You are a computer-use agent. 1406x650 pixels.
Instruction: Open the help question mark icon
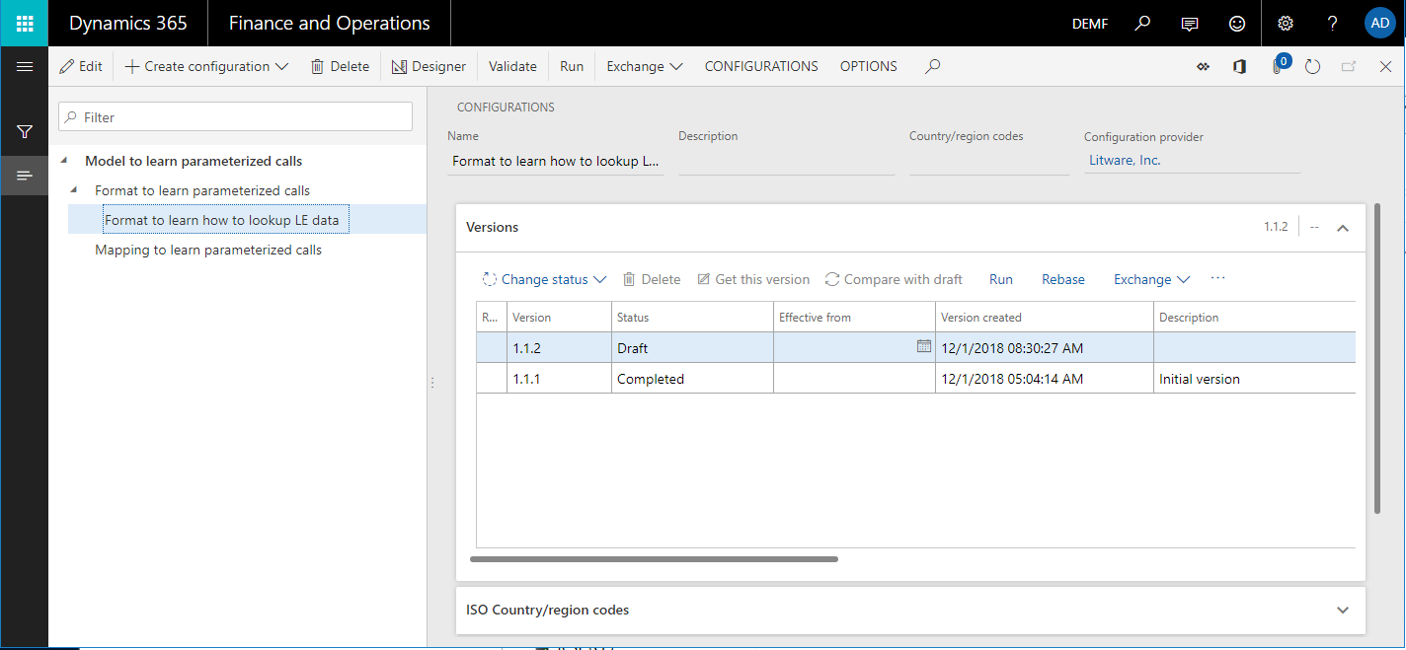(1332, 24)
